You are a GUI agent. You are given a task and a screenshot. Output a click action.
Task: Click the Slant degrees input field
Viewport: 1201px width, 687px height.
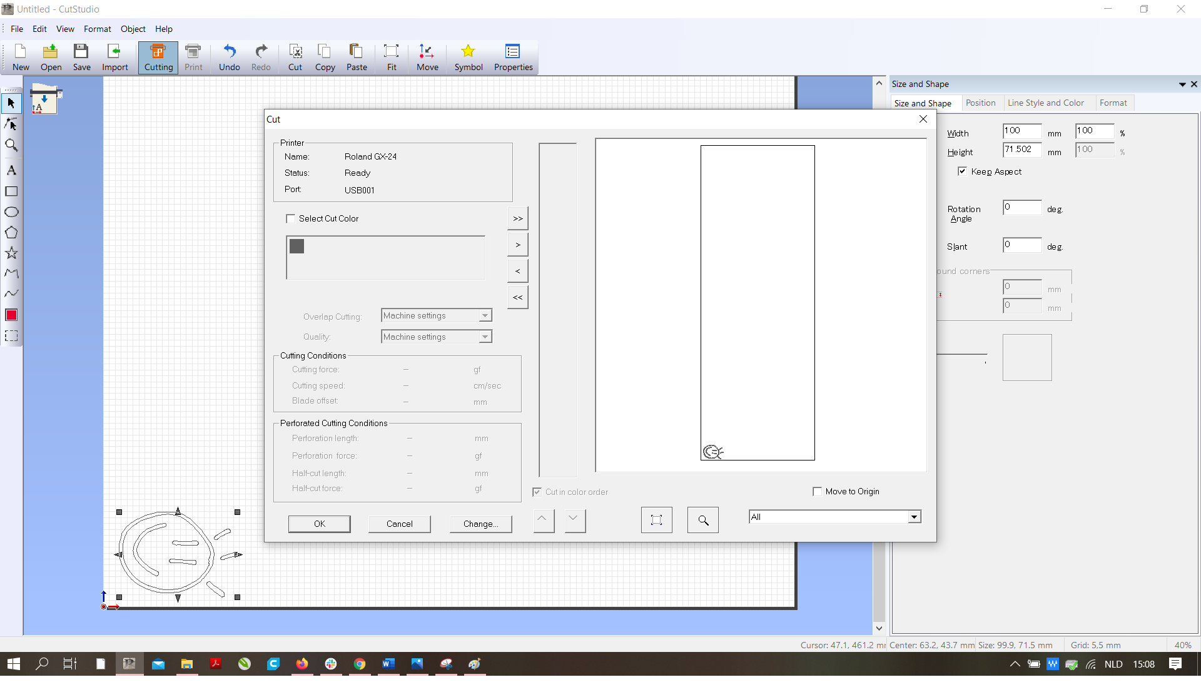point(1022,245)
